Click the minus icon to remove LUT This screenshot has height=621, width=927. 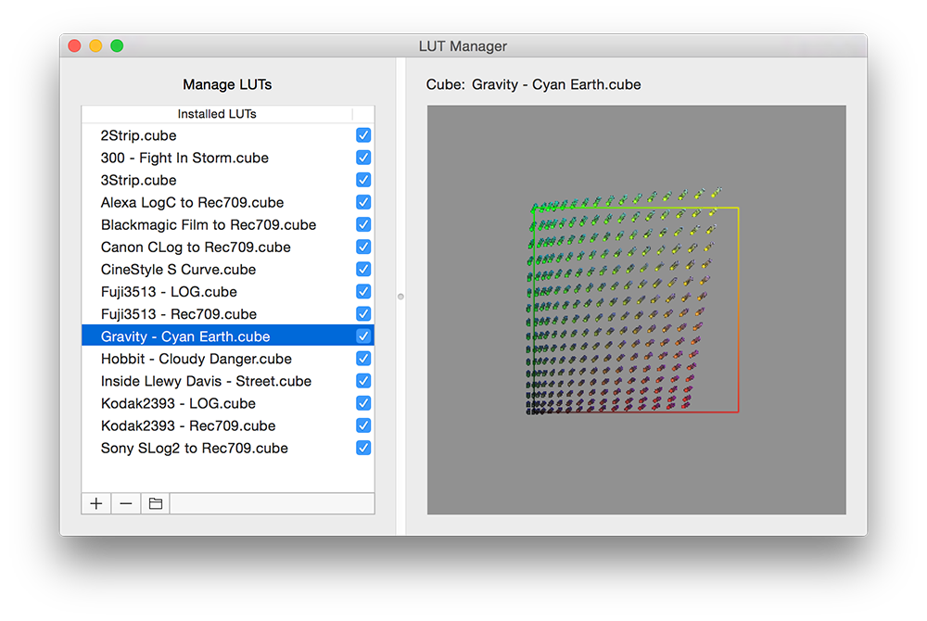(x=126, y=503)
